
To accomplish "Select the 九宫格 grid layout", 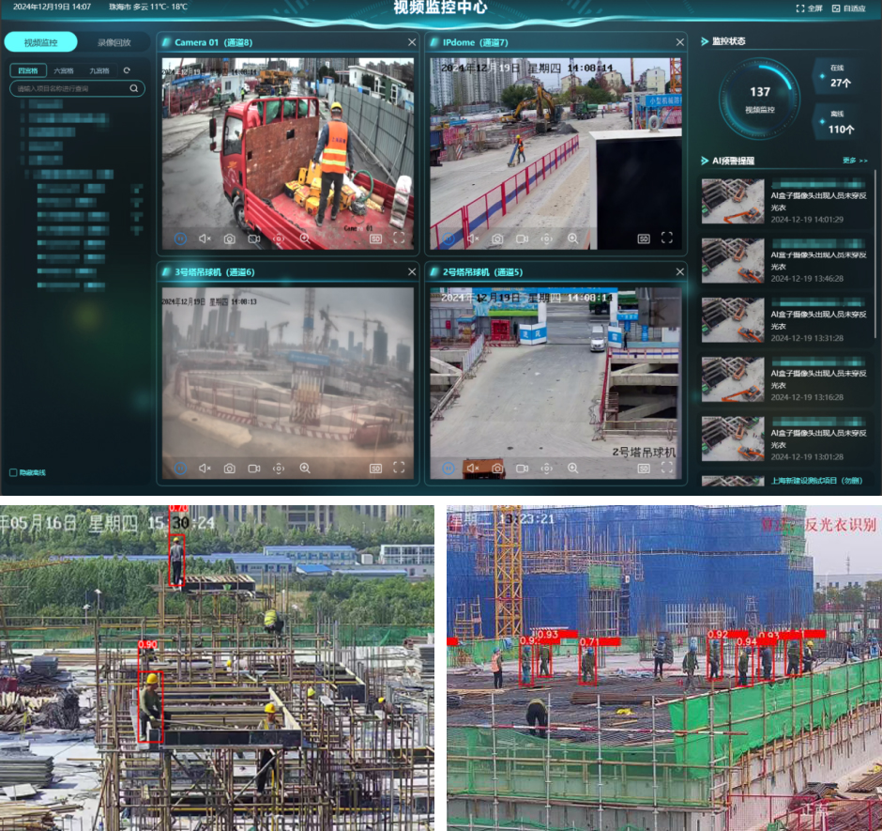I will 99,70.
